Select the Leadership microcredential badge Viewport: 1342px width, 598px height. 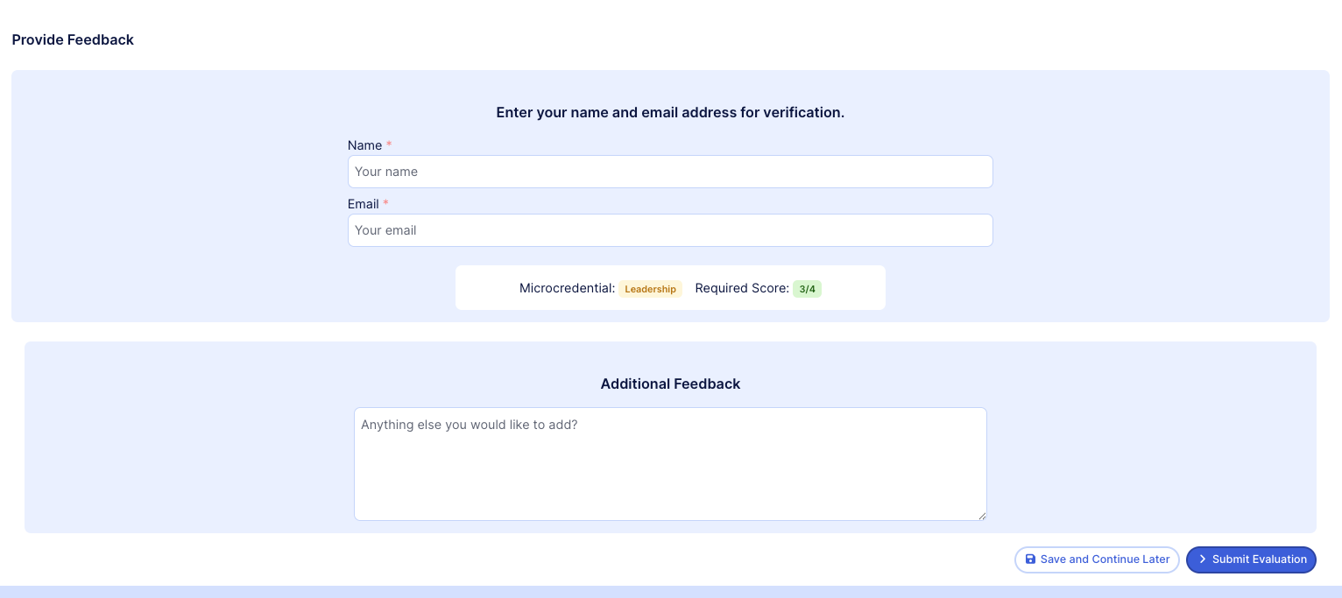[x=650, y=289]
